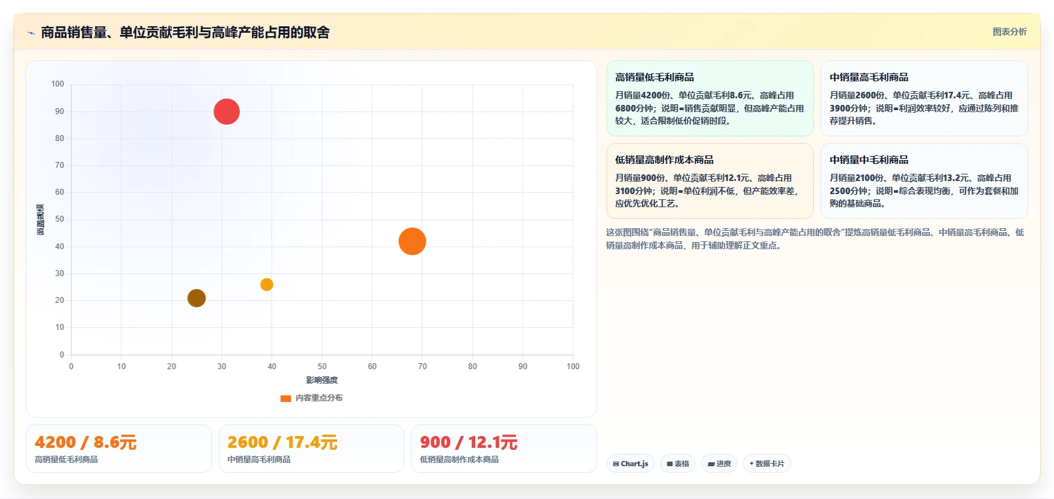Viewport: 1054px width, 499px height.
Task: Select the 表格 tag
Action: pyautogui.click(x=678, y=464)
